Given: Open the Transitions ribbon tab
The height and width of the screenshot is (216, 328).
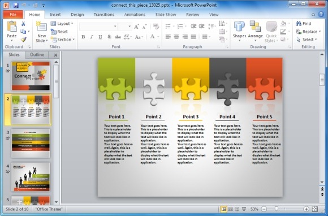Looking at the screenshot, I should [x=104, y=15].
